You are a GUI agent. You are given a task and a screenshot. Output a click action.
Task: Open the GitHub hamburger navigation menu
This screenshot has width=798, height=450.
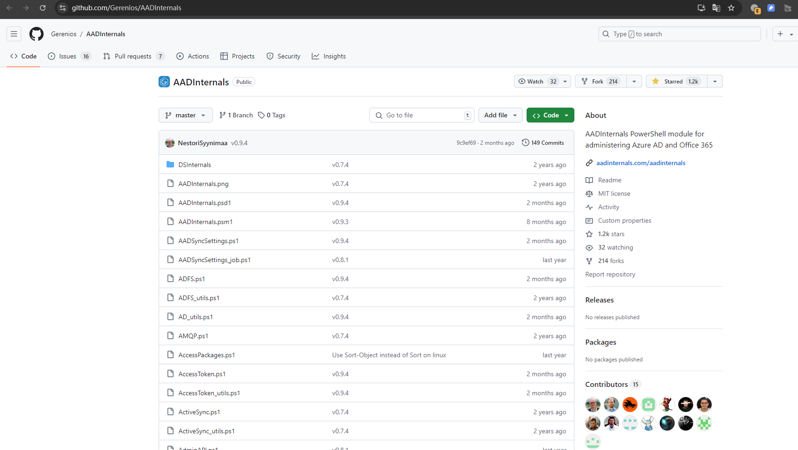[14, 34]
